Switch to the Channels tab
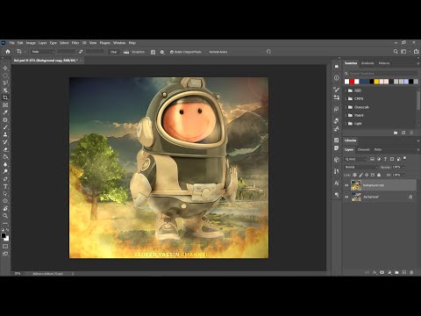The height and width of the screenshot is (316, 421). pos(364,149)
